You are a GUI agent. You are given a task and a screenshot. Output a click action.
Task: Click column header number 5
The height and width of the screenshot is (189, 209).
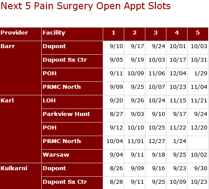(198, 34)
